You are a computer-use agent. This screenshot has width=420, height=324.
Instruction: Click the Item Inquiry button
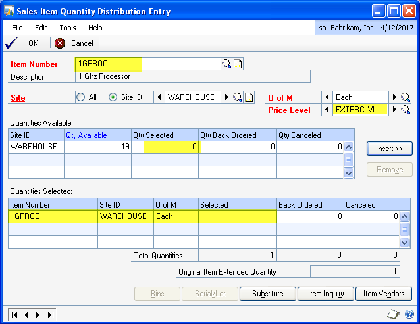point(326,294)
